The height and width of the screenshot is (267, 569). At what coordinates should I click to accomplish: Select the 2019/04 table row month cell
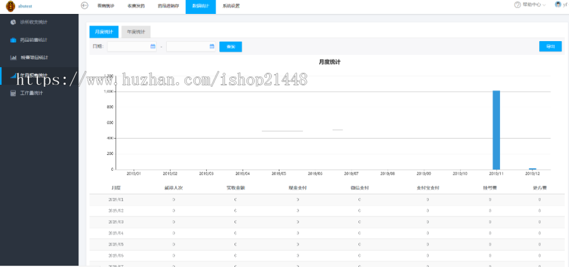tap(116, 233)
